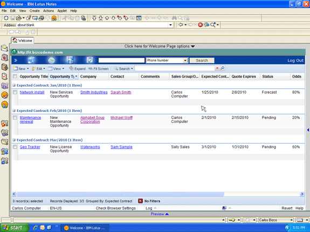Click the Search button in blue bar
310x232 pixels.
[202, 60]
